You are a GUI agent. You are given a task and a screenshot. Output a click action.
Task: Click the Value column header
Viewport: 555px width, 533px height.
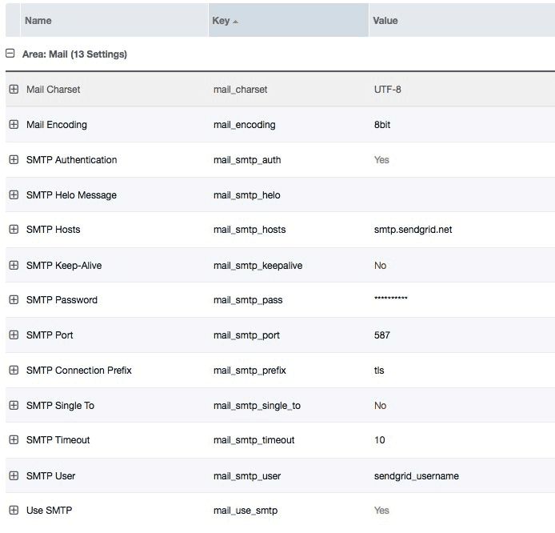coord(385,21)
